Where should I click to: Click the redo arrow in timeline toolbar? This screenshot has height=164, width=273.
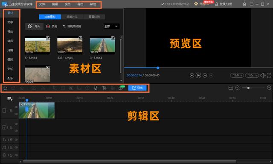tap(13, 88)
